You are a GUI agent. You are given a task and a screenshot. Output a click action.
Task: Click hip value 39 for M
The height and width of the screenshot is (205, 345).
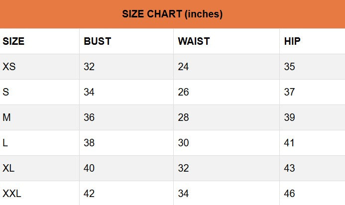pyautogui.click(x=289, y=117)
